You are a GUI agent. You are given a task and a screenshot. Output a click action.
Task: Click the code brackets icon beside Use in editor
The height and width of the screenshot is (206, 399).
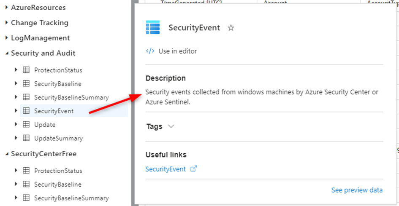point(150,51)
